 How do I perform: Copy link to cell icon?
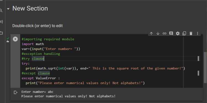(164, 34)
